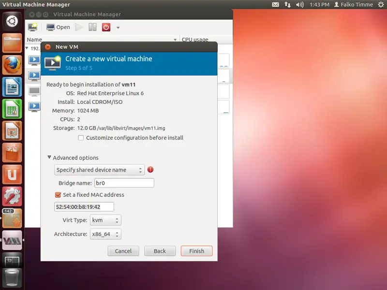
Task: Click the Open button in VM Manager toolbar
Action: coord(58,27)
